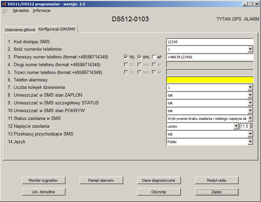
Task: Toggle SMS checkbox for first phone number
Action: [x=139, y=57]
